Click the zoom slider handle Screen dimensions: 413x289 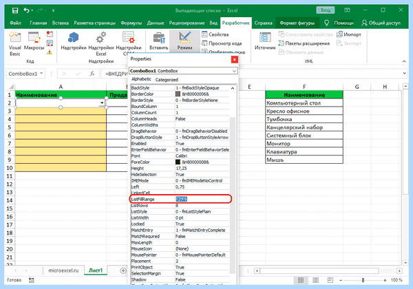pos(363,280)
